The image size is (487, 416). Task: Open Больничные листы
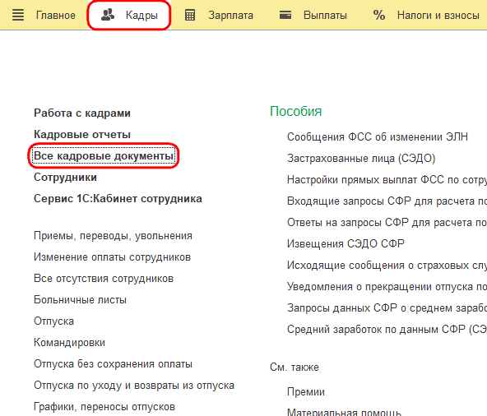click(80, 300)
